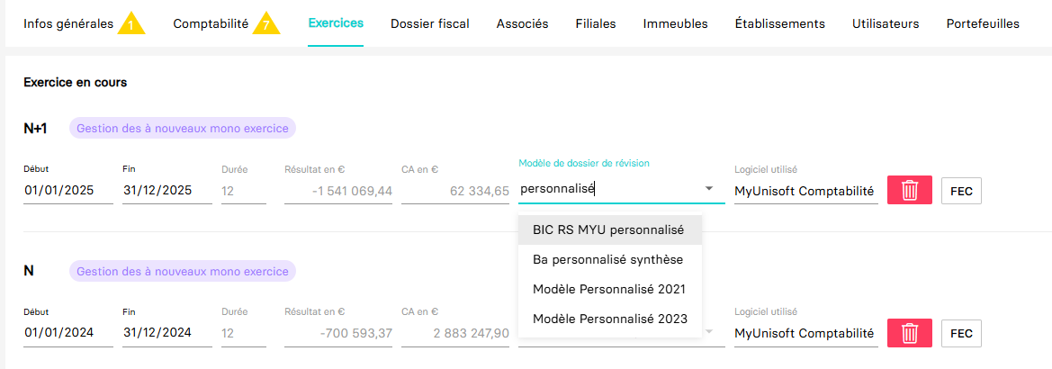Click the N+1 Début date field
Image resolution: width=1052 pixels, height=369 pixels.
tap(67, 190)
